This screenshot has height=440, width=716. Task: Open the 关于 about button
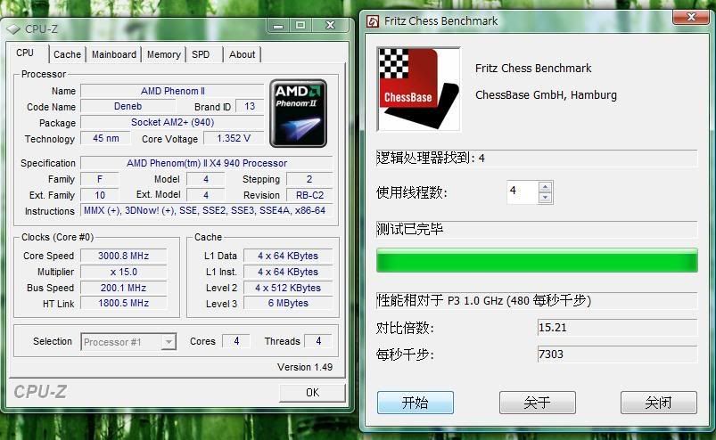pyautogui.click(x=538, y=403)
